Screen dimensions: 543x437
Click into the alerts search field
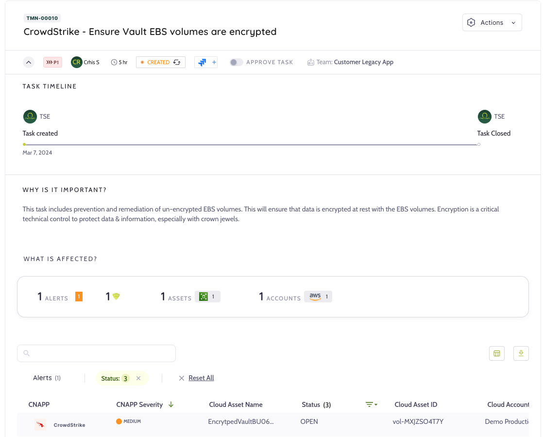click(x=96, y=353)
